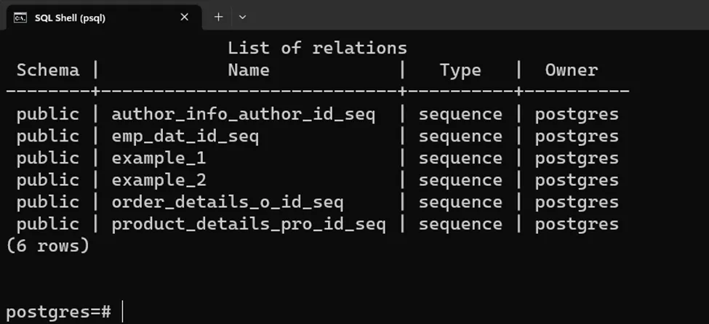Click the List of relations title
The image size is (709, 324).
tap(317, 49)
